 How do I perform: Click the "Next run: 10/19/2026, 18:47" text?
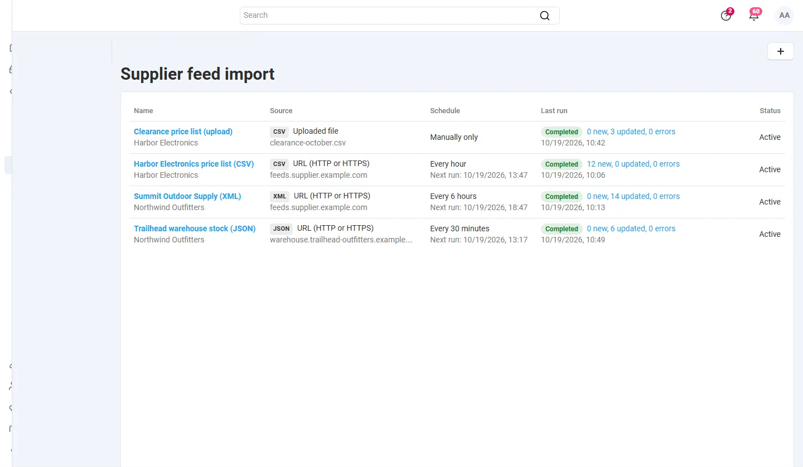click(478, 207)
